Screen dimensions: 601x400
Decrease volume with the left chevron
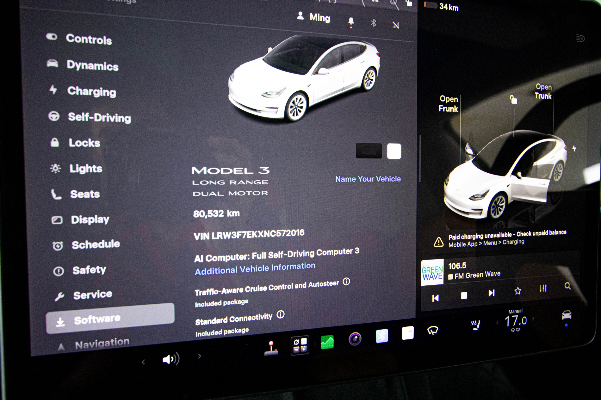[143, 362]
